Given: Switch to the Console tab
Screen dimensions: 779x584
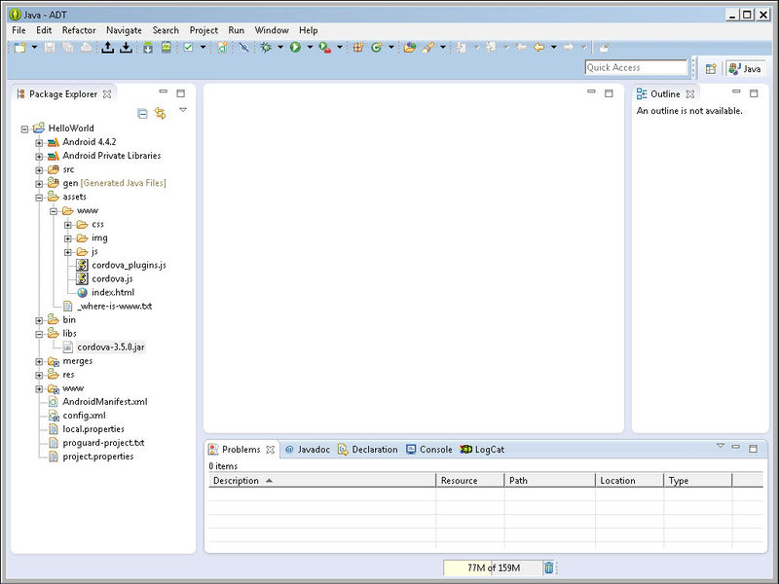Looking at the screenshot, I should (x=429, y=450).
